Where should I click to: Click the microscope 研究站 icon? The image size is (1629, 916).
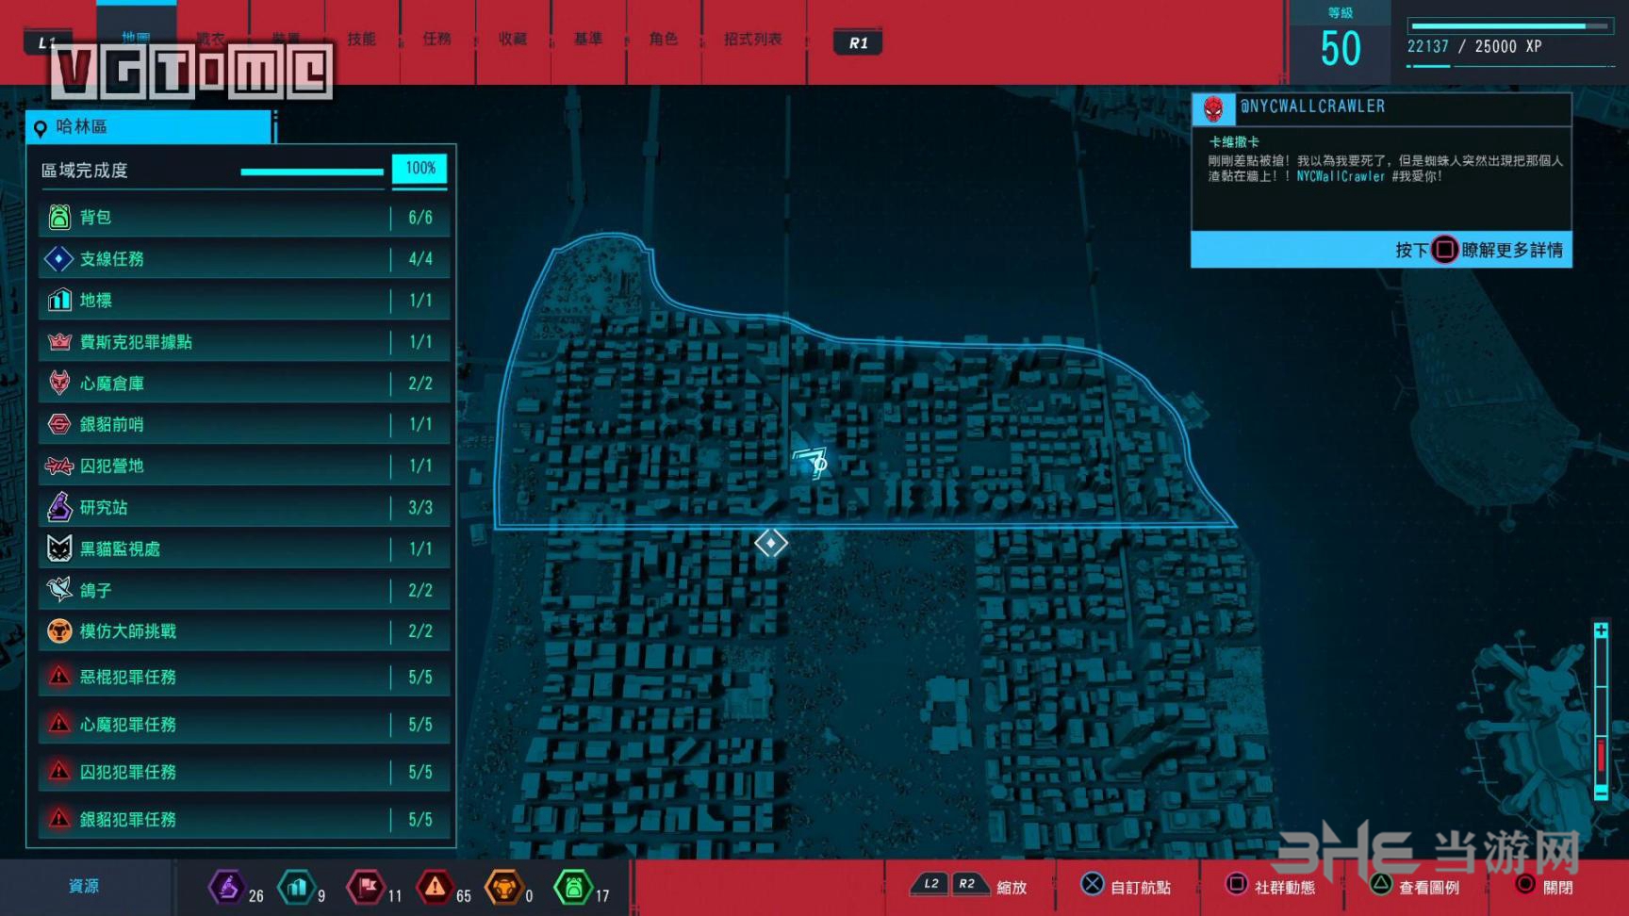[59, 507]
